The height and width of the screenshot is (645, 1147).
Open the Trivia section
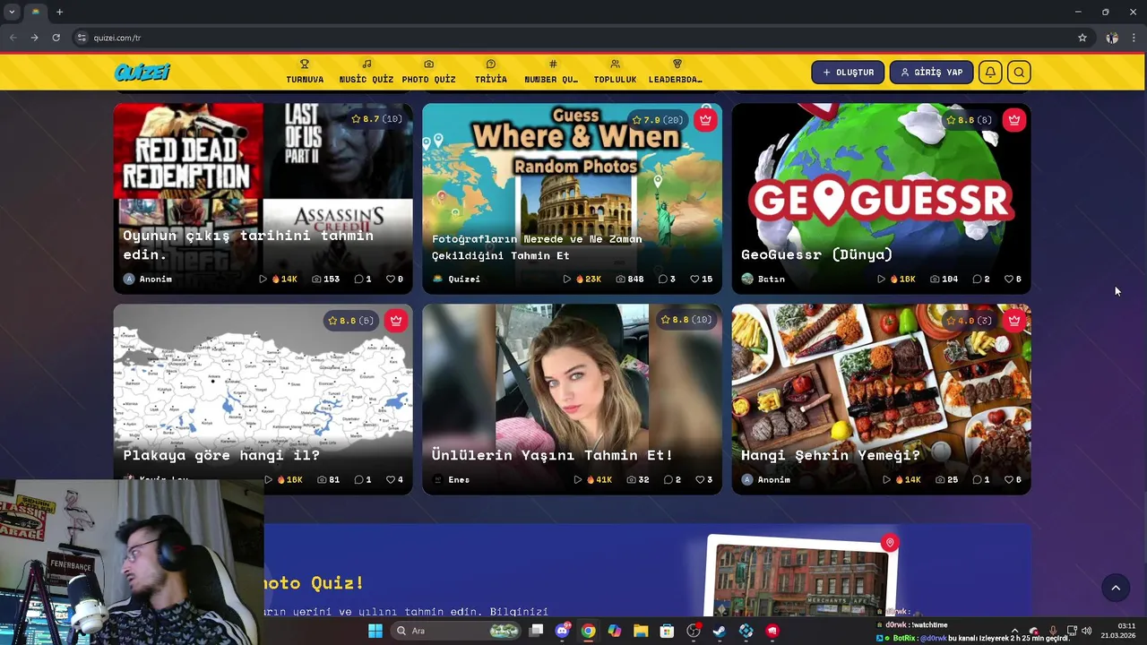point(491,72)
